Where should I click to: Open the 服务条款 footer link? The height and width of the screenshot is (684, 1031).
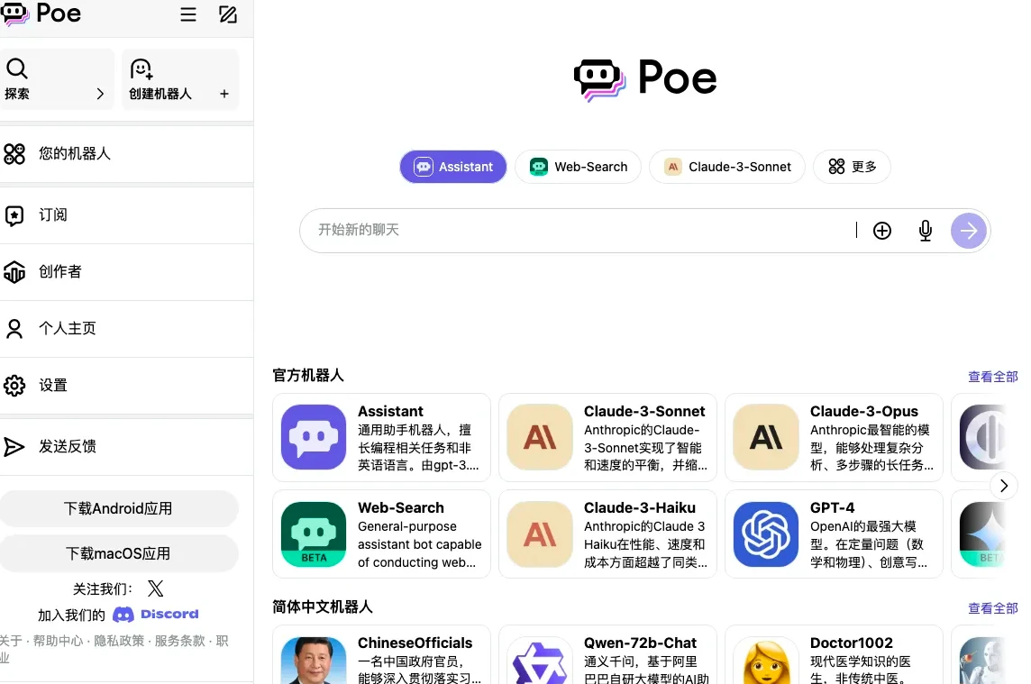(x=179, y=641)
